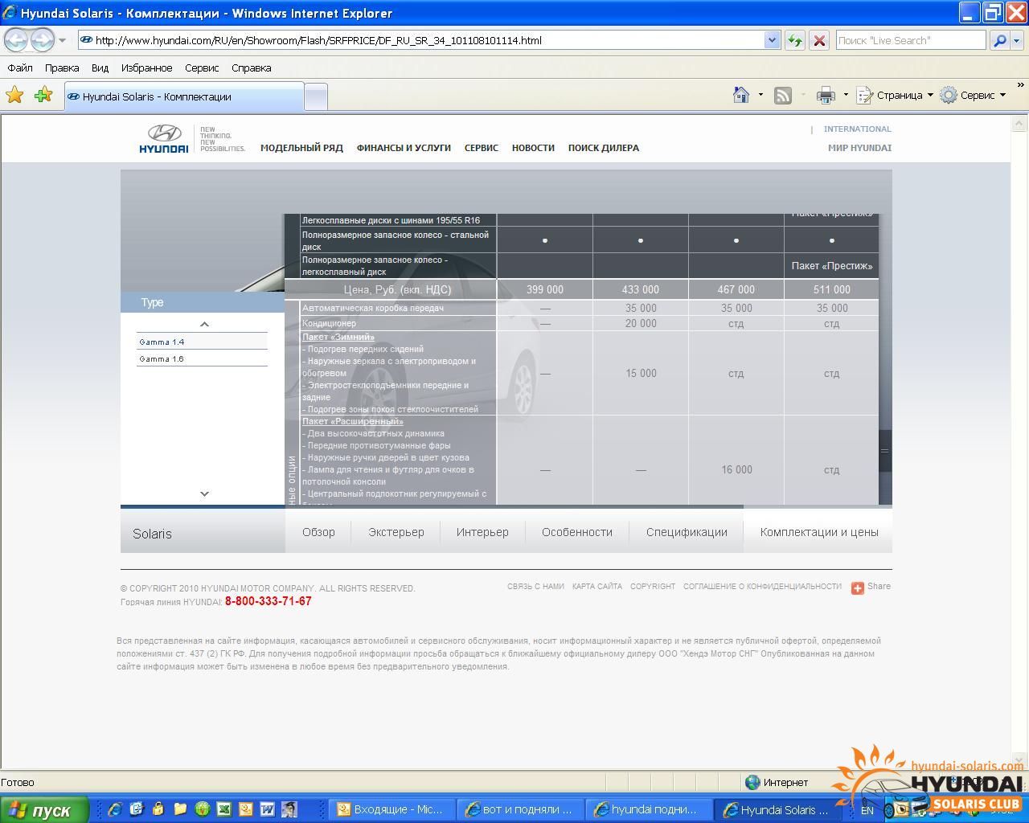Switch to the Интерьер tab
This screenshot has height=823, width=1029.
point(482,532)
